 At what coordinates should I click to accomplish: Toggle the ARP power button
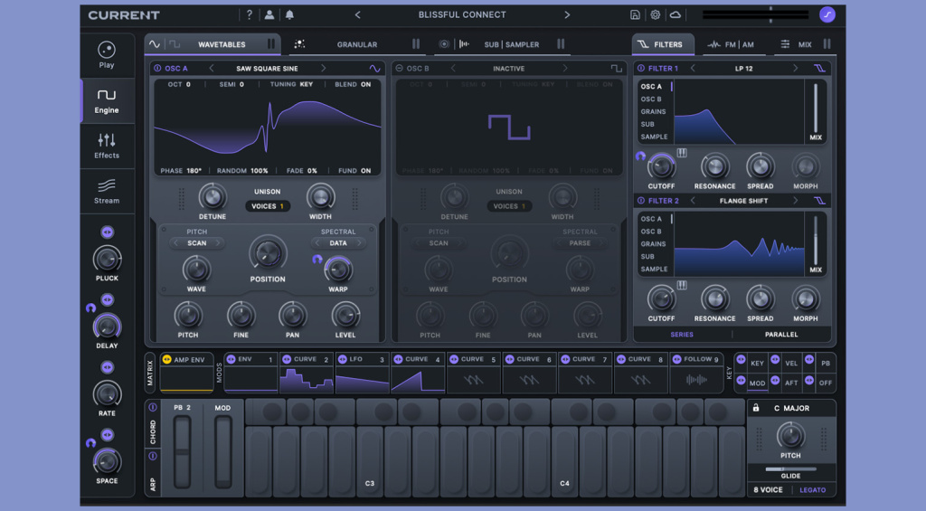pyautogui.click(x=152, y=456)
